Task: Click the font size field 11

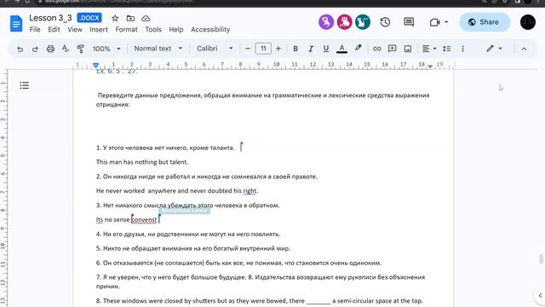Action: [263, 49]
